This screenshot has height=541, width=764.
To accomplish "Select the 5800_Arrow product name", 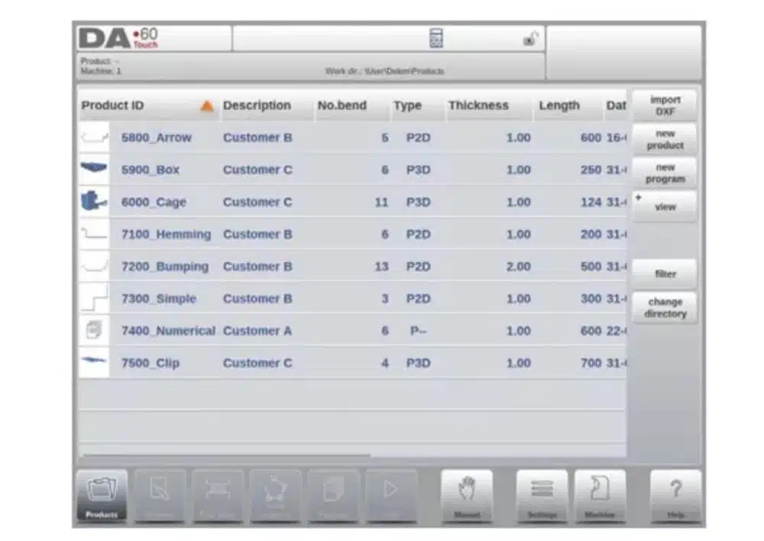I will coord(157,138).
